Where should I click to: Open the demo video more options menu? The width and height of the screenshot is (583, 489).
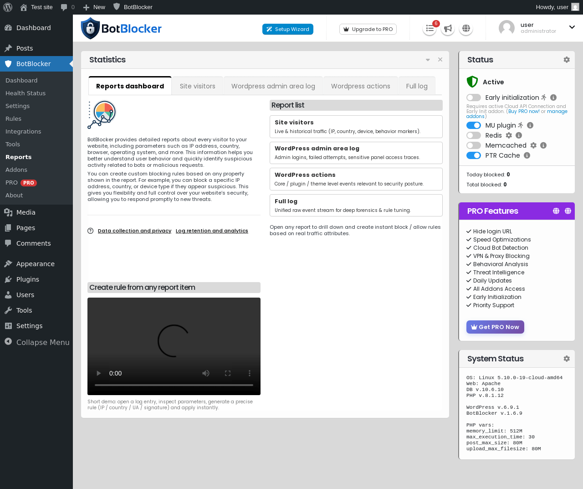coord(250,373)
